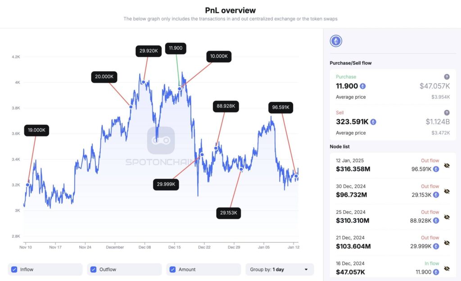Hide the 21 Dec, 2024 outflow node
This screenshot has width=461, height=281.
447,243
